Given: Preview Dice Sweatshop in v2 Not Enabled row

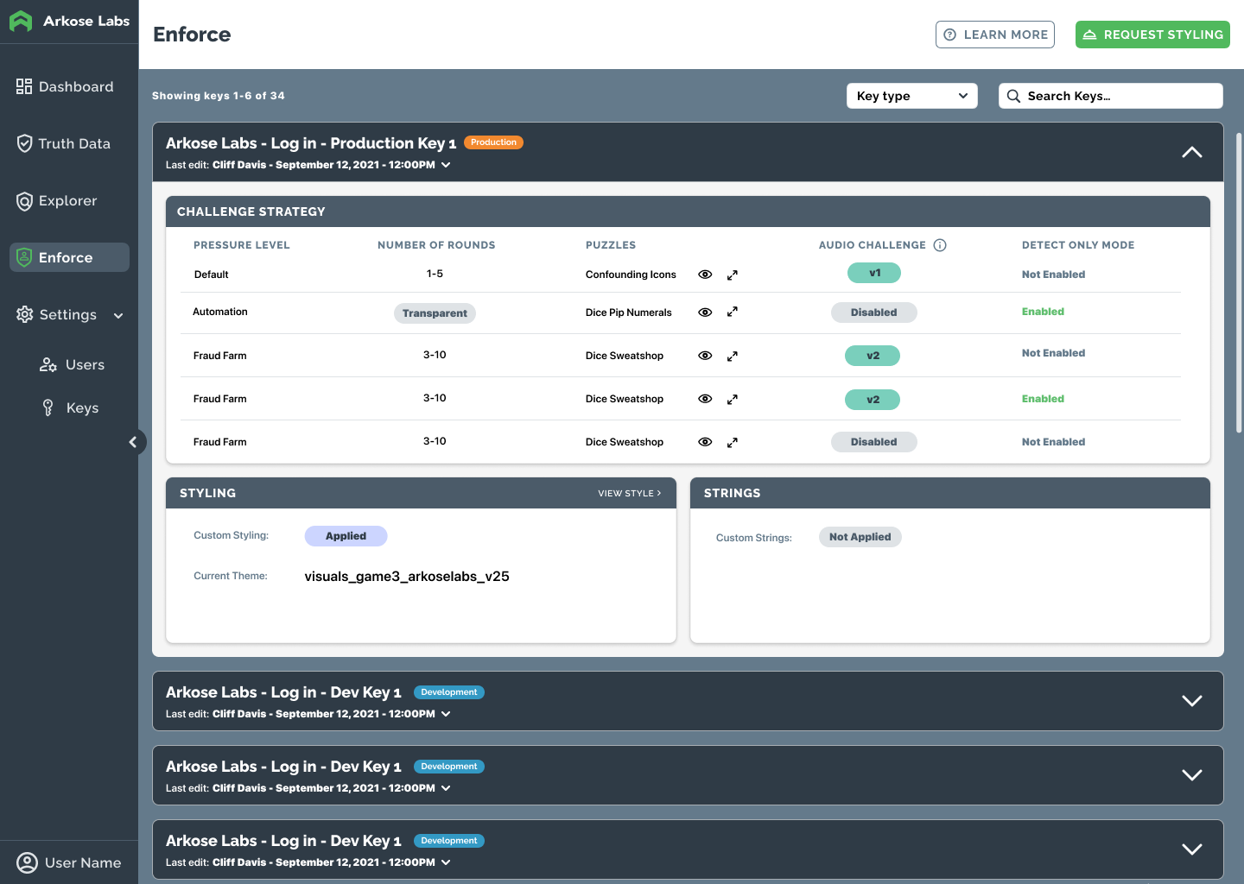Looking at the screenshot, I should (x=705, y=356).
